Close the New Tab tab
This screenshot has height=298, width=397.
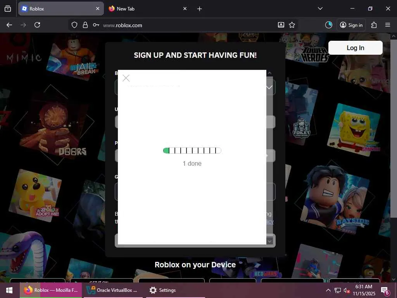coord(185,9)
